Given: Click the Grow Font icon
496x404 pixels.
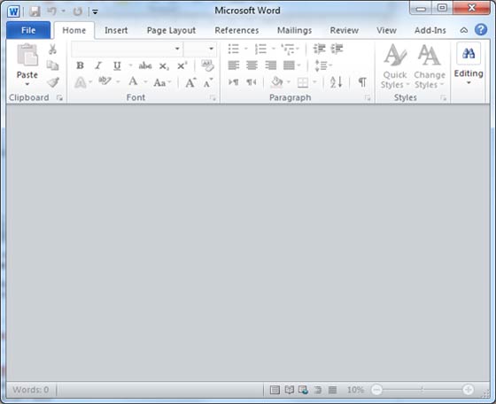Looking at the screenshot, I should [190, 83].
